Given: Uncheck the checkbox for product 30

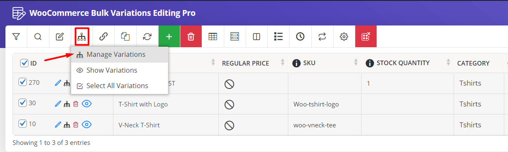Looking at the screenshot, I should 23,103.
